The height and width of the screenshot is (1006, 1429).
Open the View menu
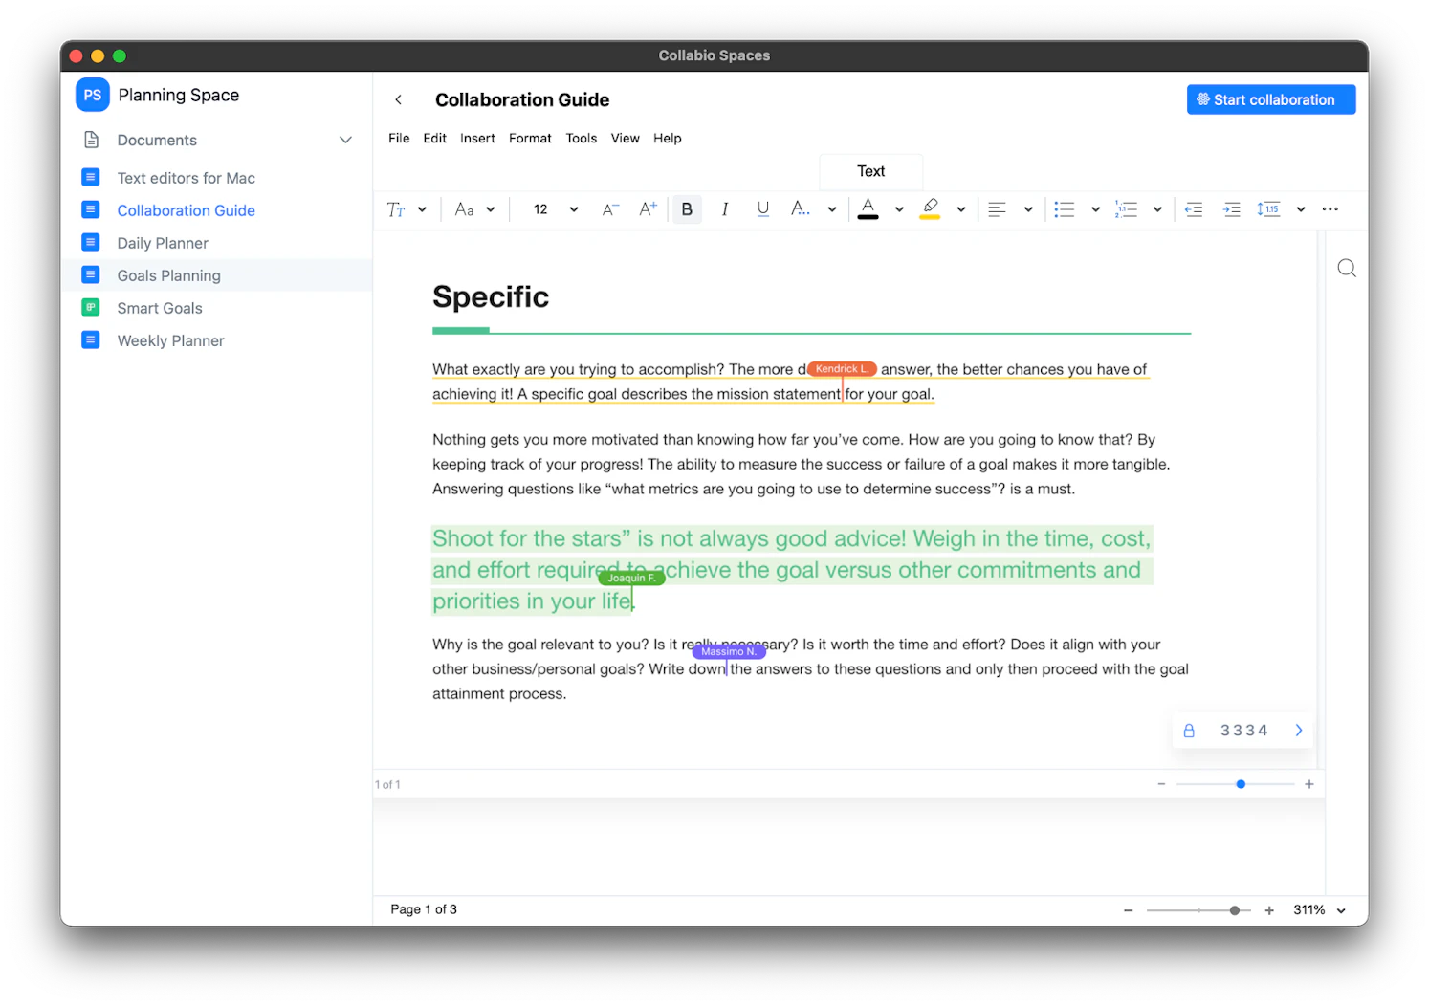[626, 139]
